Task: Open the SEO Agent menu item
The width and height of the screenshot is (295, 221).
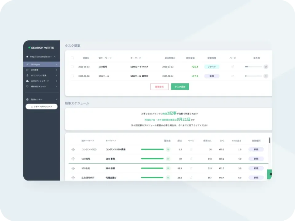Action: point(41,64)
